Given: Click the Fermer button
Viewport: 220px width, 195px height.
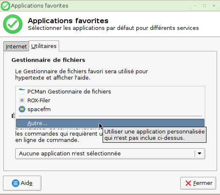Looking at the screenshot, I should point(198,183).
